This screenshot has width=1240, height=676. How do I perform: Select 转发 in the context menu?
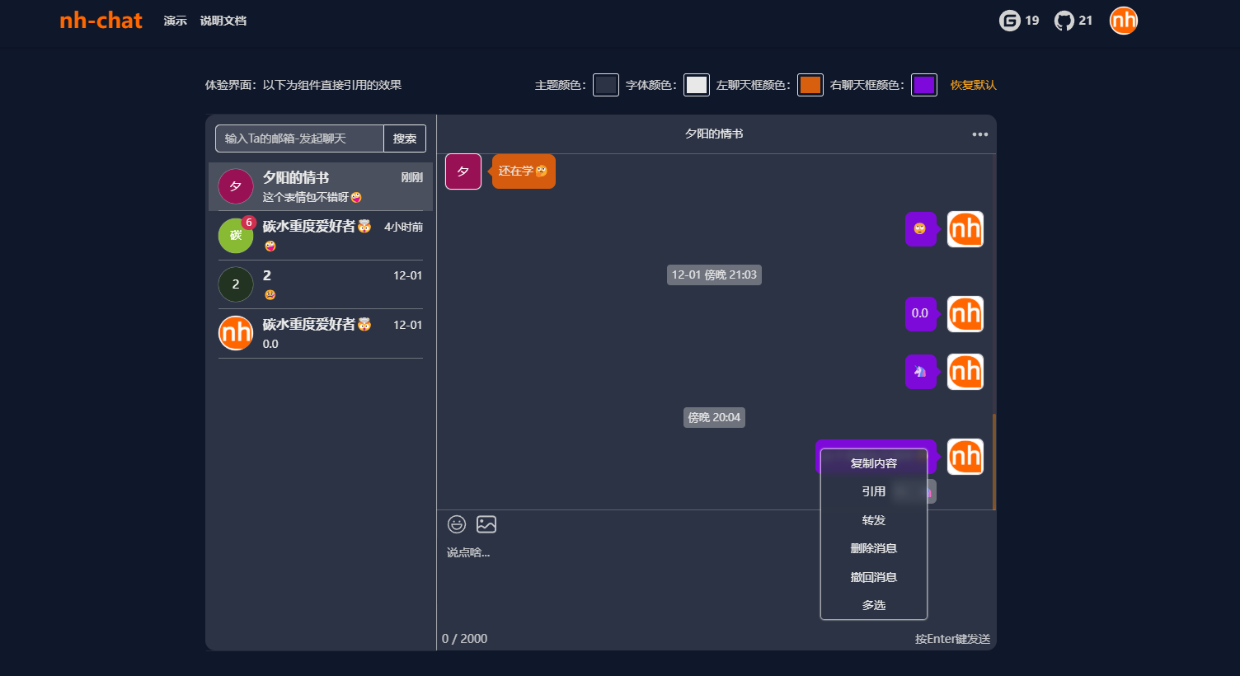[x=873, y=520]
